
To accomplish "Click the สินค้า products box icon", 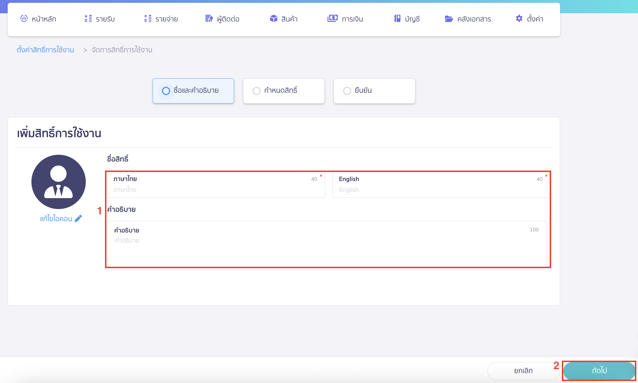I will point(273,19).
